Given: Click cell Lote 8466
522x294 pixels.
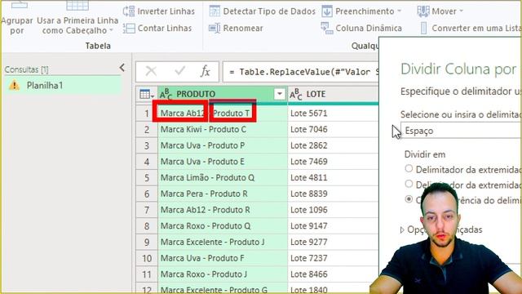Looking at the screenshot, I should [333, 274].
